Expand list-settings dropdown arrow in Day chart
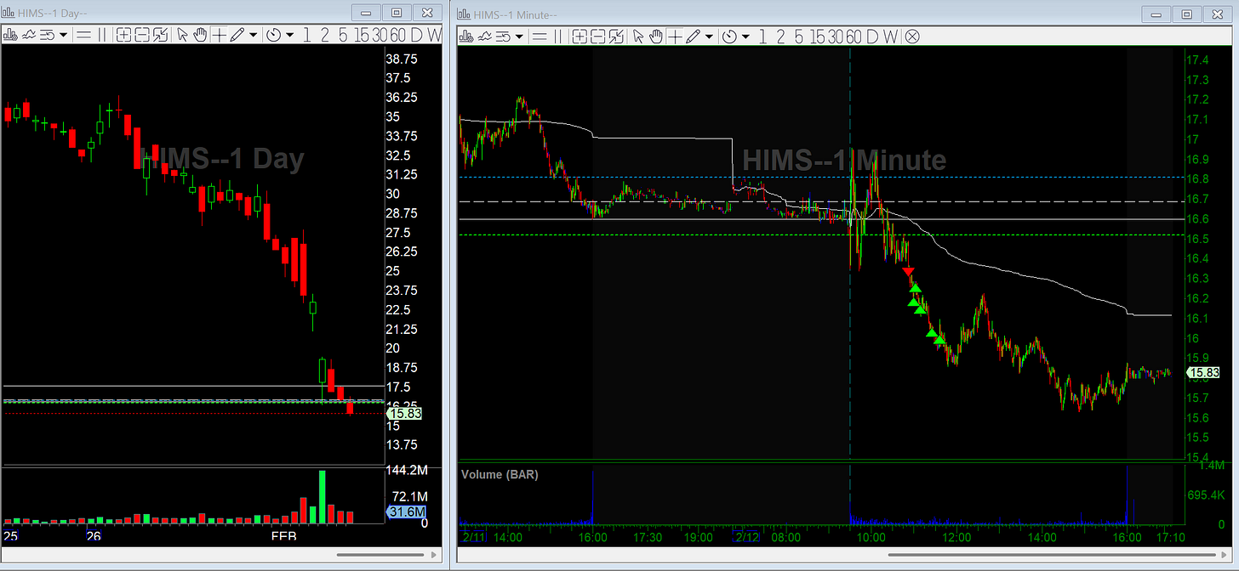The width and height of the screenshot is (1239, 571). (63, 35)
